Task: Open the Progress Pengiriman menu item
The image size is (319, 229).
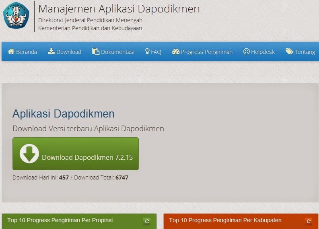Action: click(202, 52)
